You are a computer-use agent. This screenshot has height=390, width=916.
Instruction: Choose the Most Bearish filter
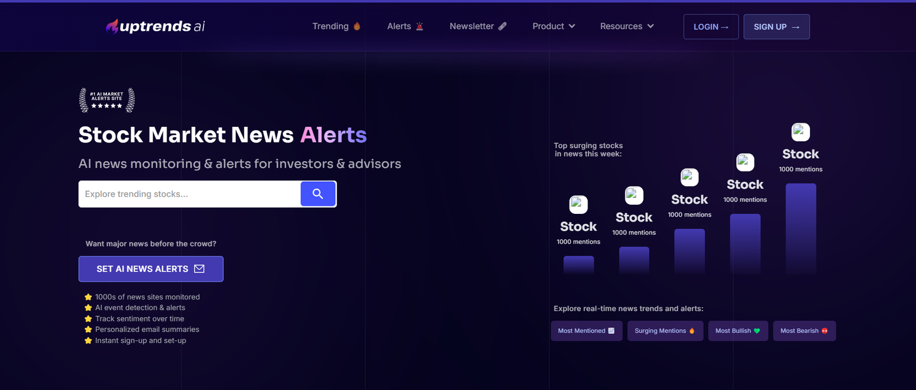pyautogui.click(x=804, y=331)
